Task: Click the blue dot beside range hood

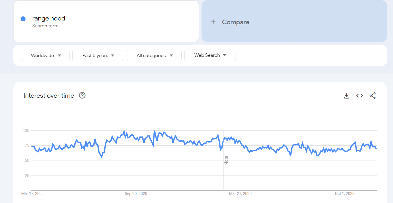Action: [23, 19]
